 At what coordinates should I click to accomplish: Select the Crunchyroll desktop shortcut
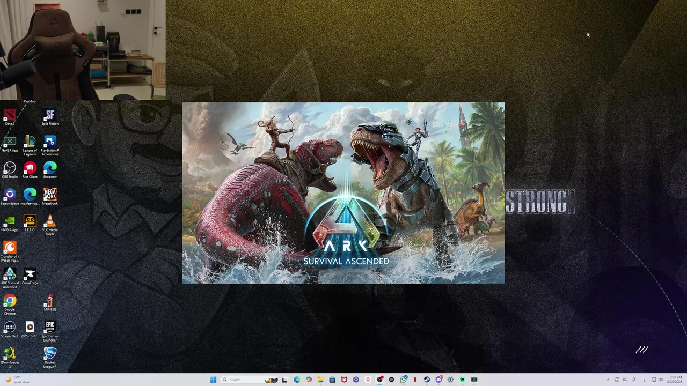coord(10,251)
